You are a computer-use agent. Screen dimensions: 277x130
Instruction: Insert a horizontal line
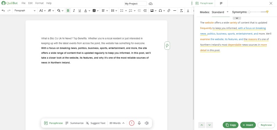(x=175, y=11)
